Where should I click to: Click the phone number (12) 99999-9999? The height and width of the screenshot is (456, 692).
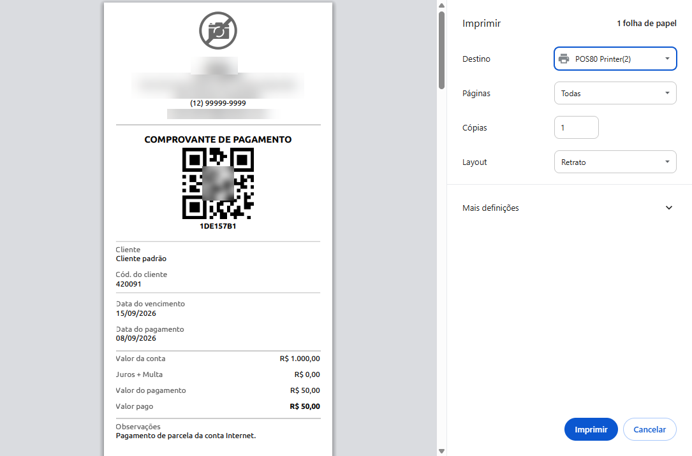tap(218, 103)
